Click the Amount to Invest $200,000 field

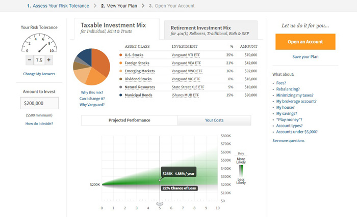point(39,103)
